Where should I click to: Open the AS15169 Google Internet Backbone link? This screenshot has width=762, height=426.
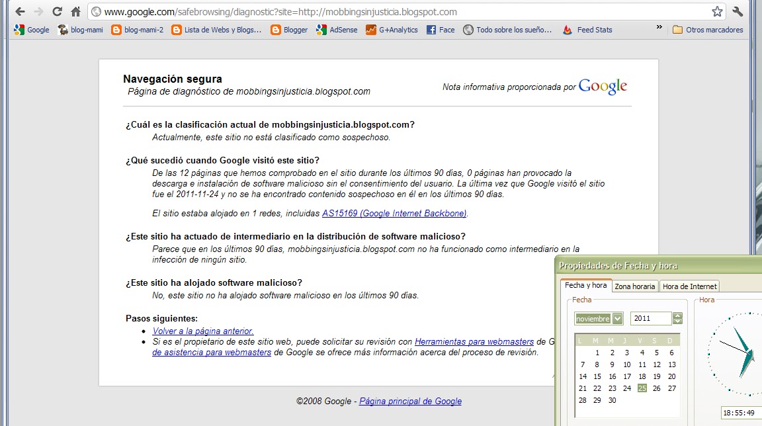394,213
